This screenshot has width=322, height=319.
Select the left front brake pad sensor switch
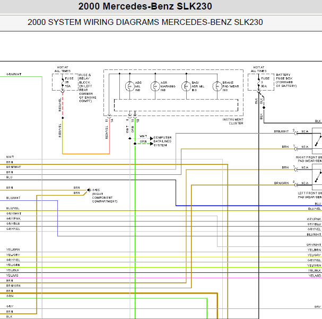point(318,177)
